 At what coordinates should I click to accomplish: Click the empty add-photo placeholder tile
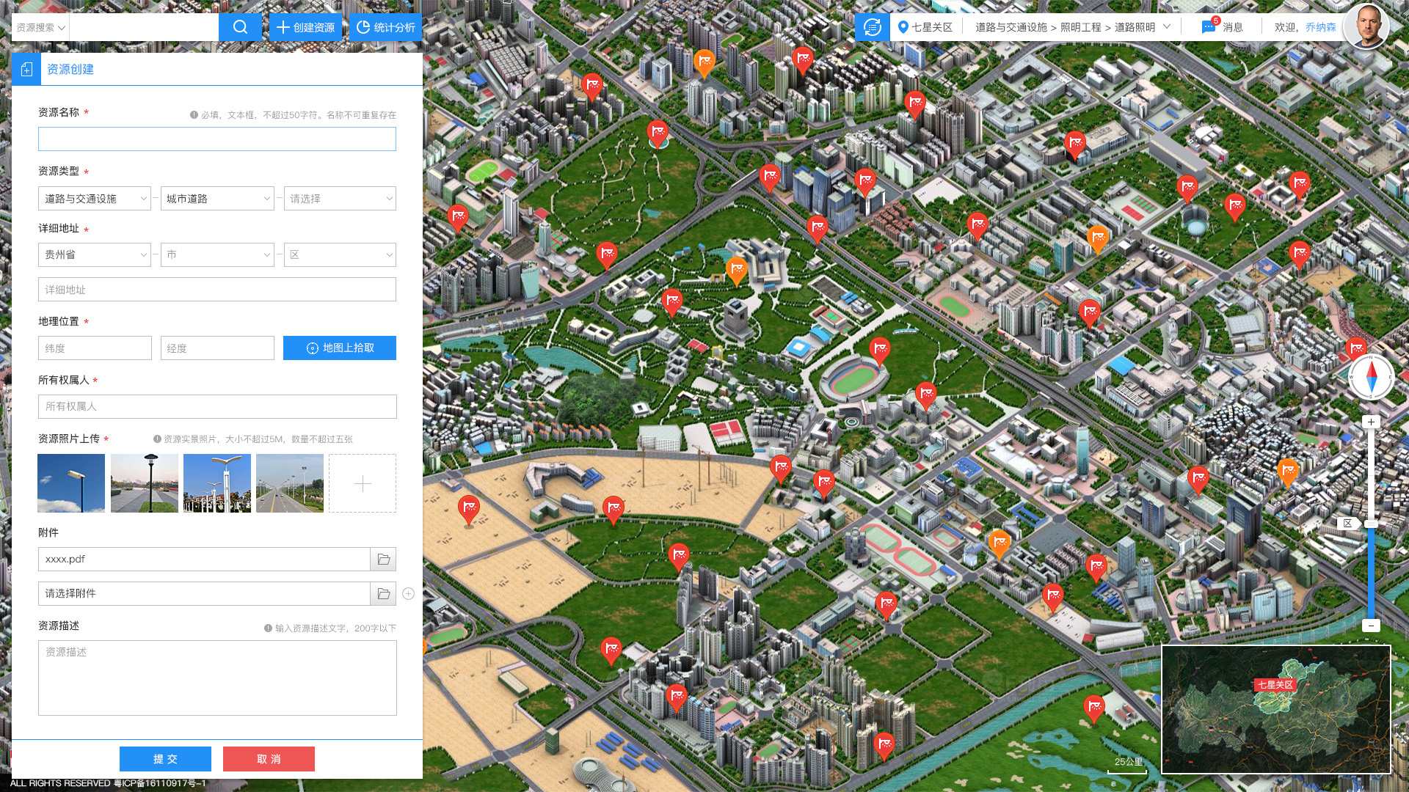point(363,483)
